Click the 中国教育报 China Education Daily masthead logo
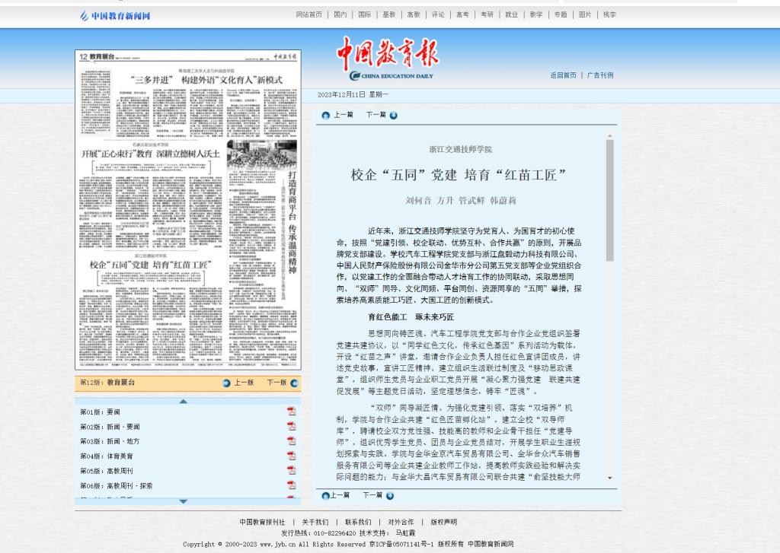Screen dimensions: 780x553 pos(388,59)
